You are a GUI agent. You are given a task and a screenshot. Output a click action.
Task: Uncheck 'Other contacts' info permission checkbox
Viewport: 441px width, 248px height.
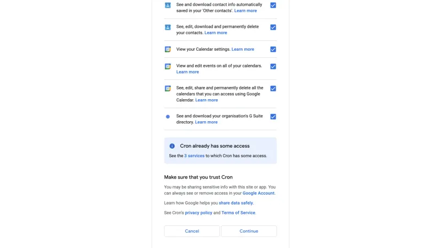[273, 5]
